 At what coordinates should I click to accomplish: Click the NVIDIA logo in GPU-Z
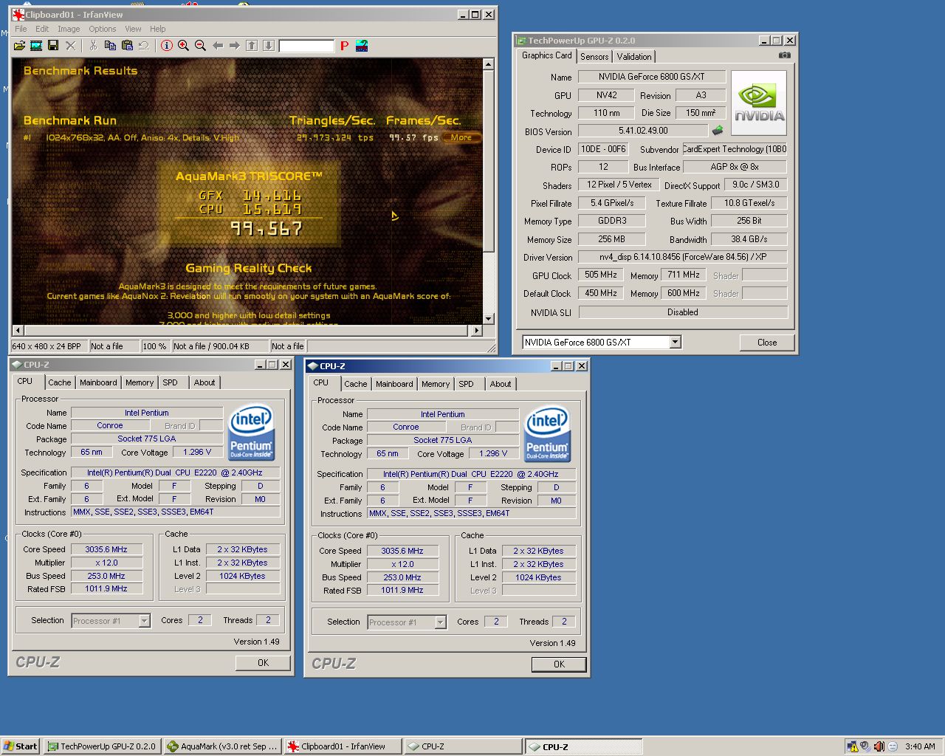759,103
